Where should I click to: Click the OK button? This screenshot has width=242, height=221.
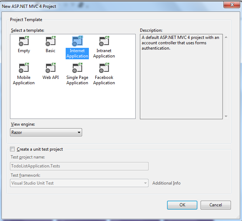click(x=182, y=205)
